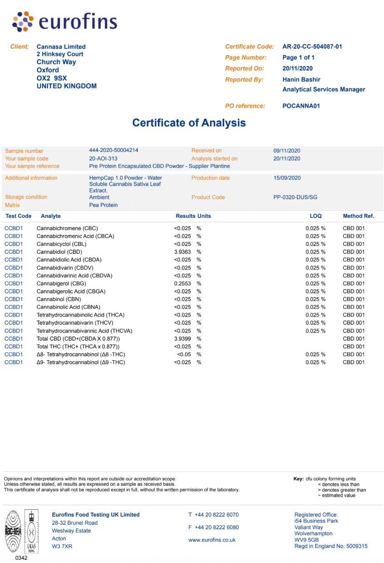Viewport: 384px width, 563px height.
Task: Click the Method Ref. column header
Action: (x=358, y=216)
